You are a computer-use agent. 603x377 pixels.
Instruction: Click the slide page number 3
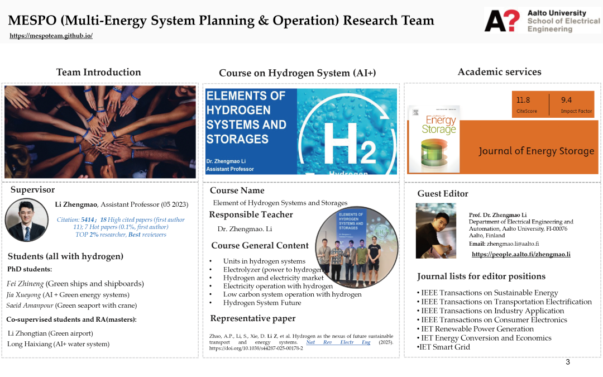(x=568, y=362)
